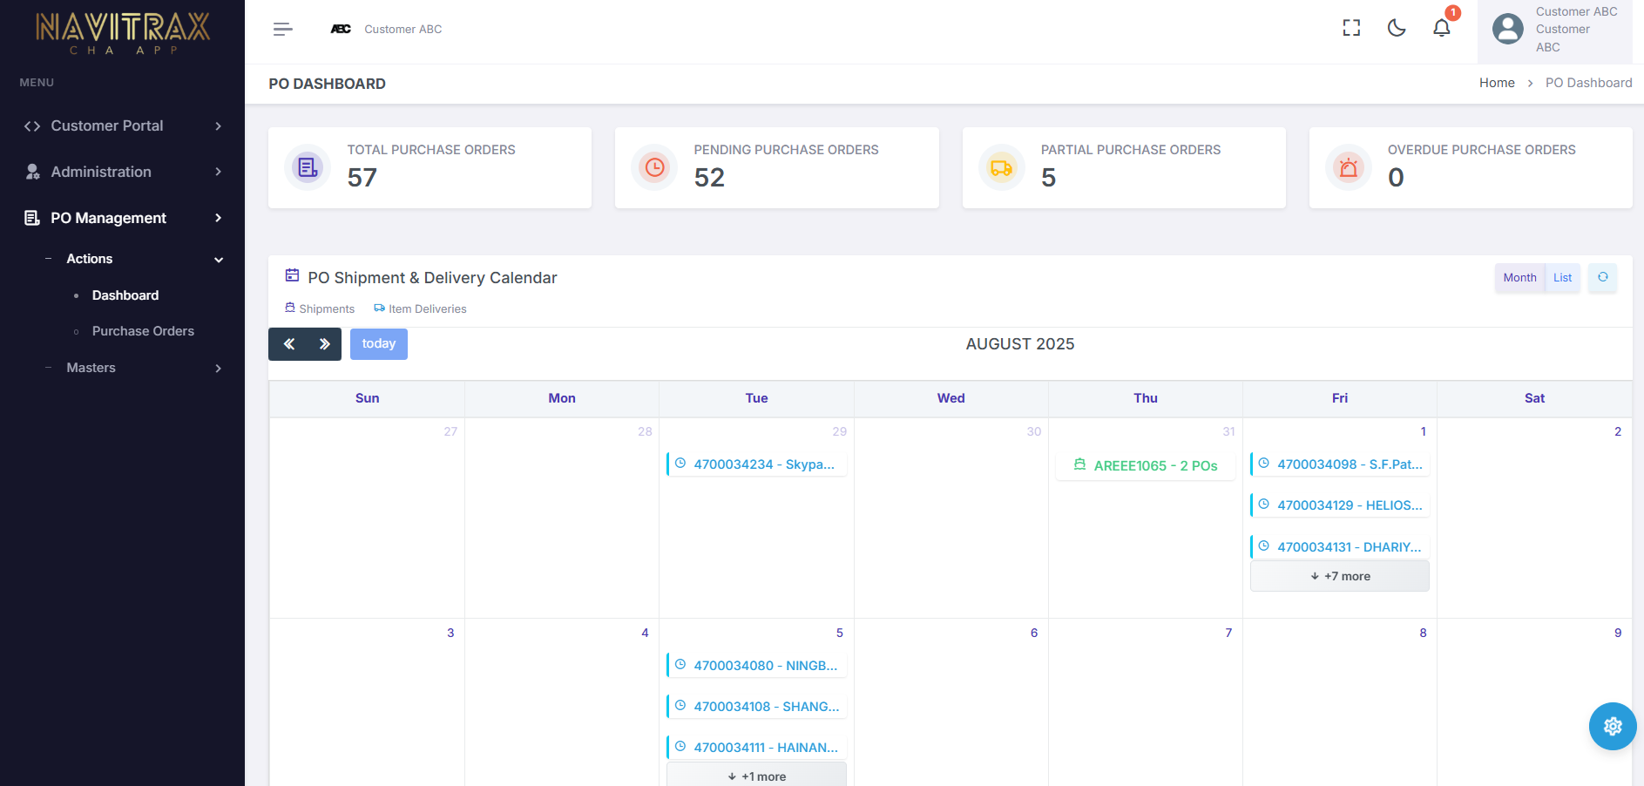Toggle dark mode with the moon icon
The image size is (1644, 786).
[x=1397, y=29]
